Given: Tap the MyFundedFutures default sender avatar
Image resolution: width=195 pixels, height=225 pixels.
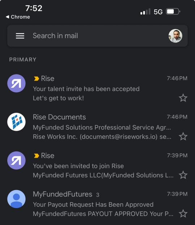Looking at the screenshot, I should 16,199.
